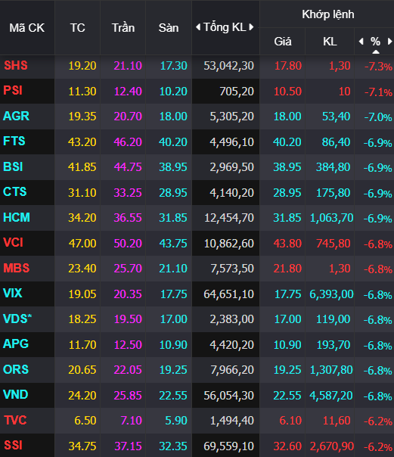Click the Giá sub-column header
The height and width of the screenshot is (457, 394).
[283, 42]
